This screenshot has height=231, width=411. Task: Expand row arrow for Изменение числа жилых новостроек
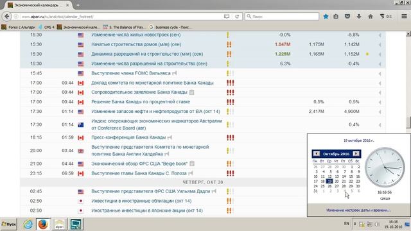pos(380,35)
